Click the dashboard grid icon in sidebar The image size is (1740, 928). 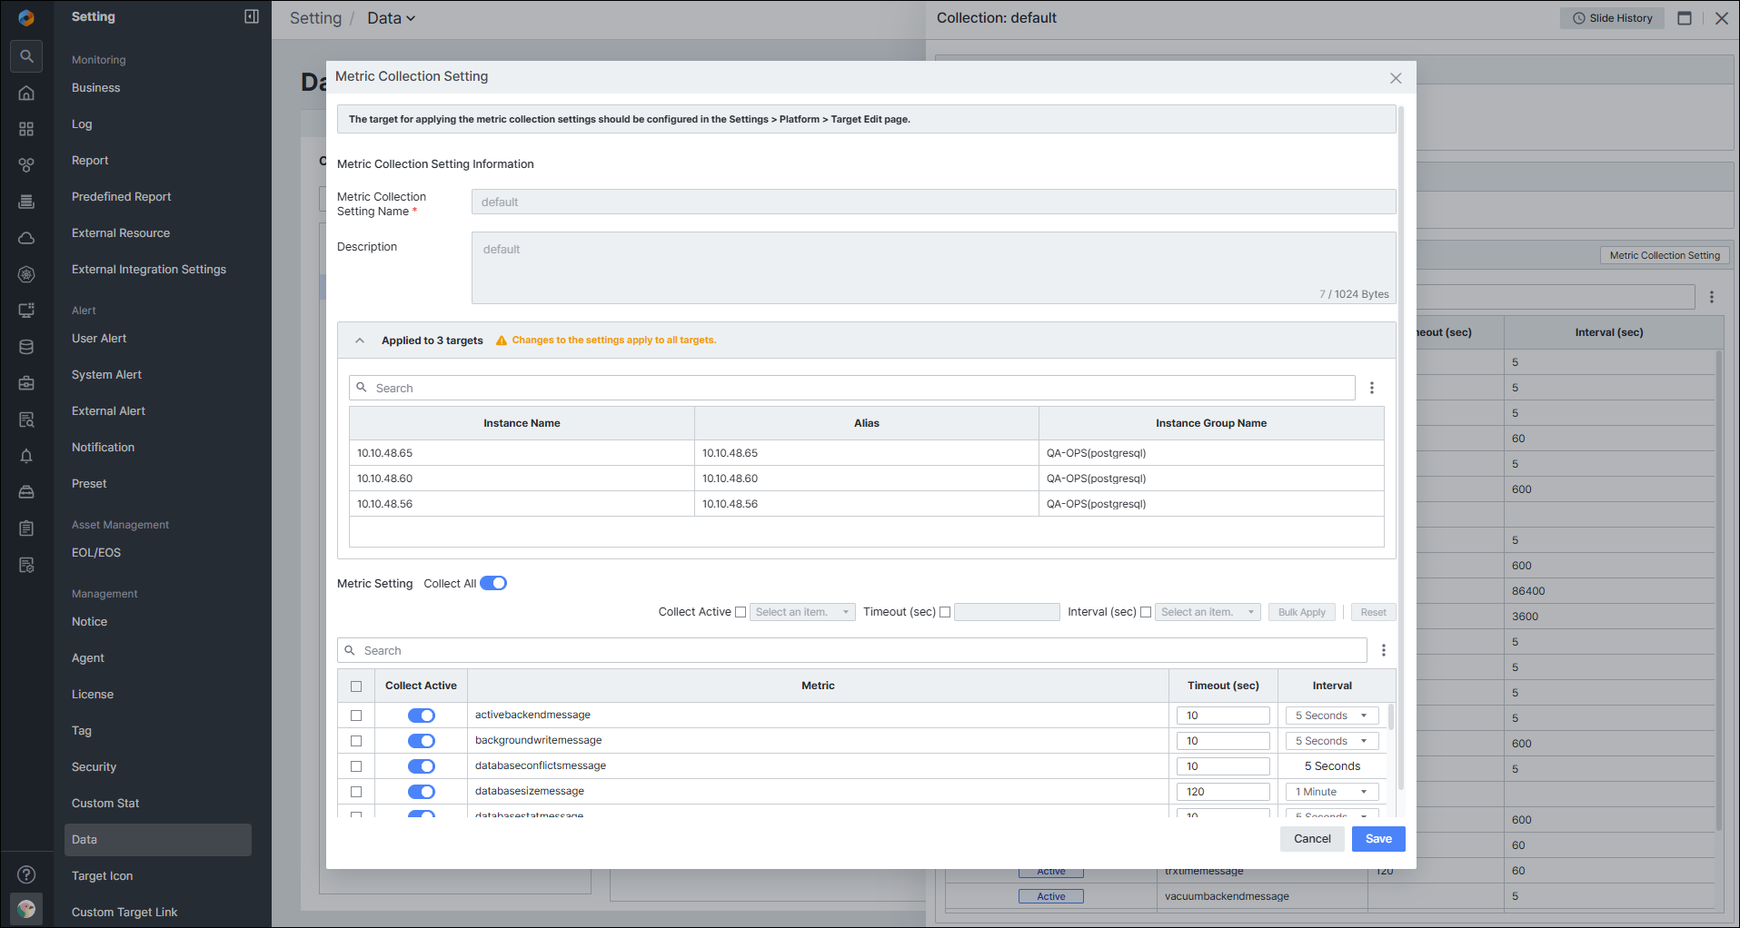[26, 129]
